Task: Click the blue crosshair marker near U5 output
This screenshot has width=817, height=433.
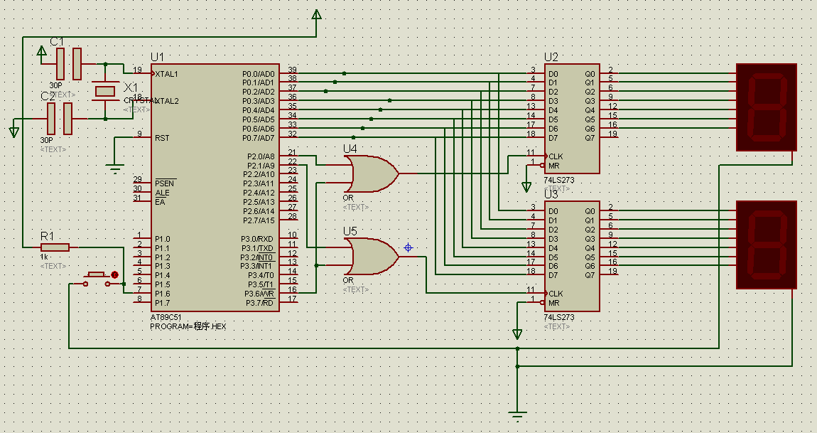Action: pos(408,248)
